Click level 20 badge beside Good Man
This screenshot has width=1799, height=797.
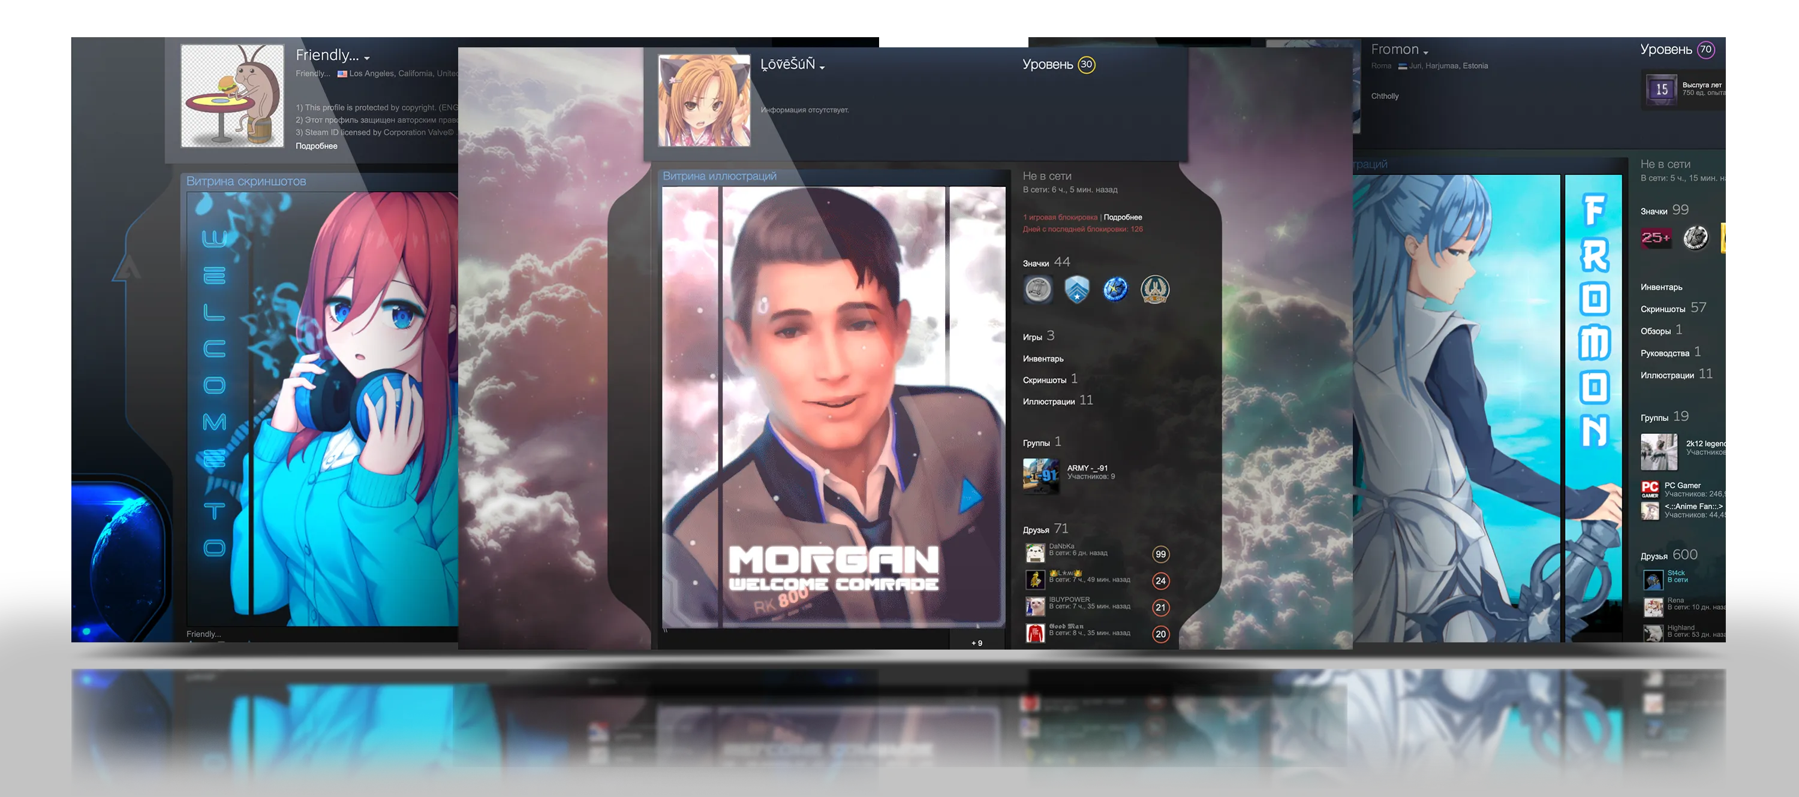click(x=1160, y=633)
